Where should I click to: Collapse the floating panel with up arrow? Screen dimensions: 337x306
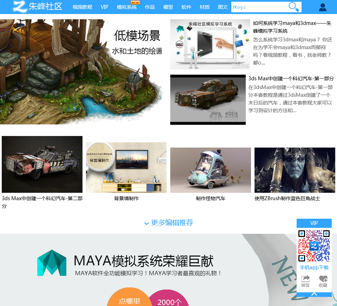click(314, 294)
